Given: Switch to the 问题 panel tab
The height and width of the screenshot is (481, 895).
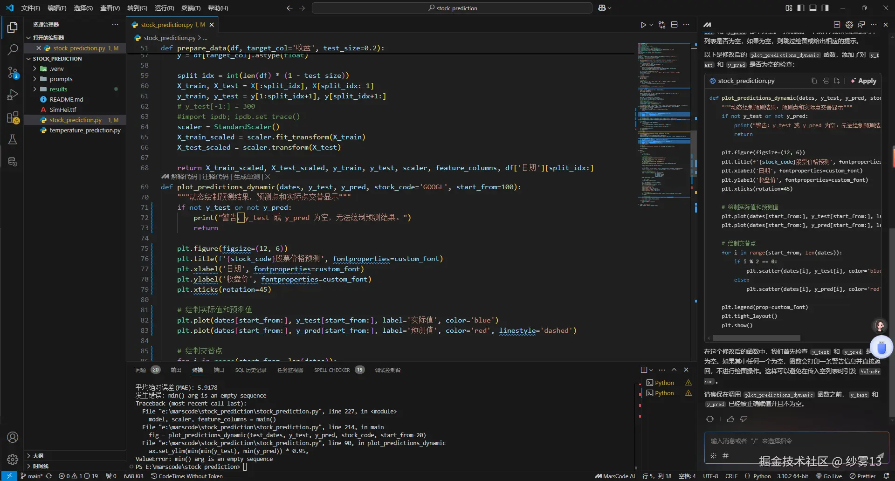Looking at the screenshot, I should 141,370.
